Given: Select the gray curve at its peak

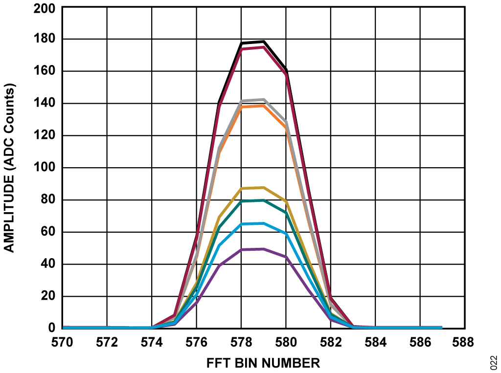Looking at the screenshot, I should (264, 100).
